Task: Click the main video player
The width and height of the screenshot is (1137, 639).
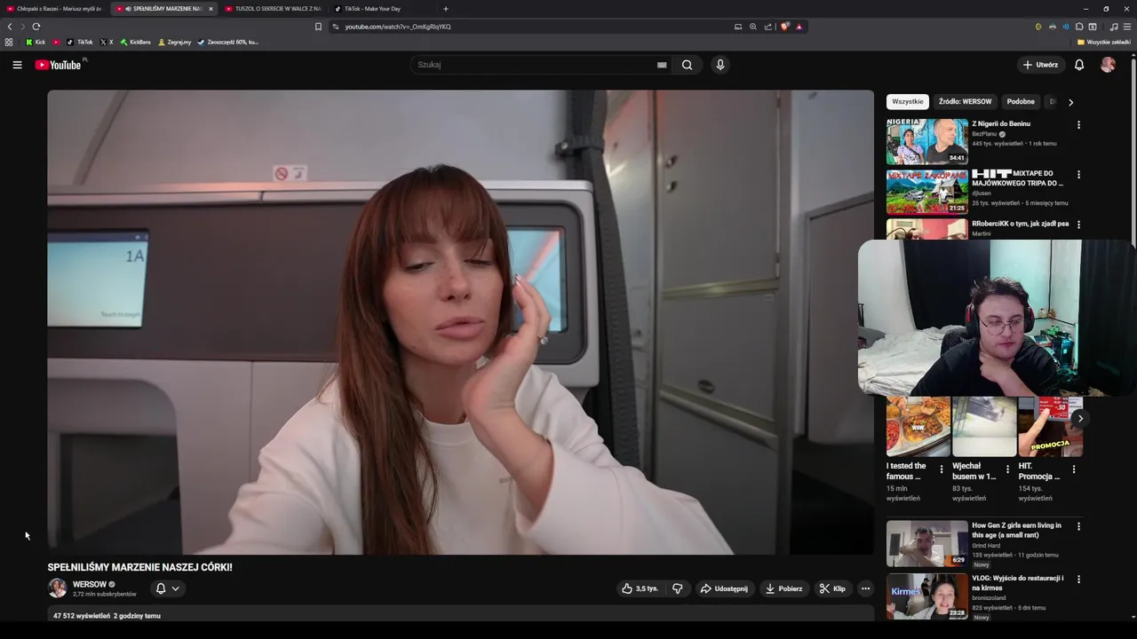Action: [x=460, y=322]
